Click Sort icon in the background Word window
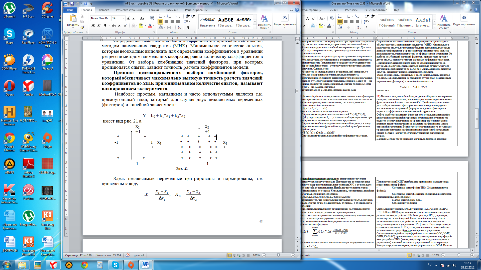 (x=359, y=27)
